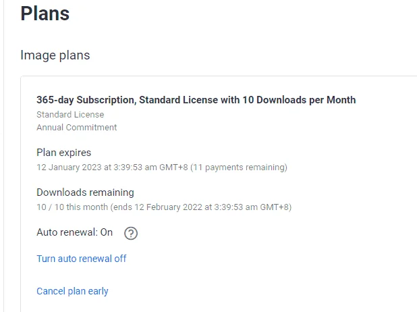The height and width of the screenshot is (312, 417).
Task: Click GMT+8 on the downloads remaining line
Action: pos(275,207)
